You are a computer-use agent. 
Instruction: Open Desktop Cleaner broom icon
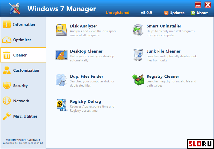click(61, 55)
